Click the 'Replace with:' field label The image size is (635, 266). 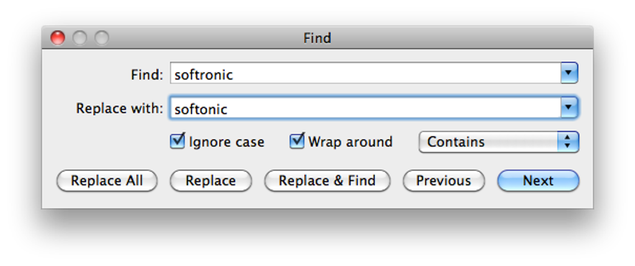pyautogui.click(x=120, y=109)
